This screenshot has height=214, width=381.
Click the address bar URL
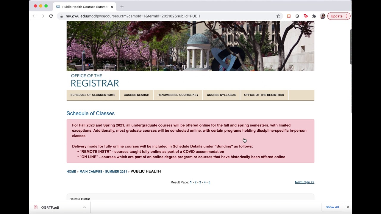click(x=133, y=16)
